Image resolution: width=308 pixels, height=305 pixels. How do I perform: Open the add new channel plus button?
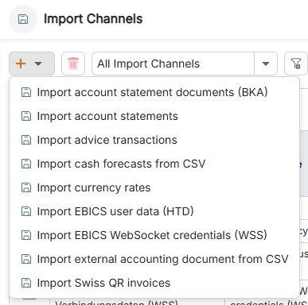point(32,64)
